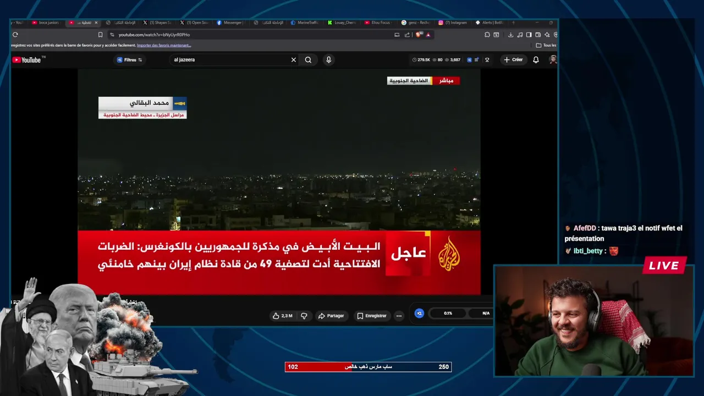Click the share icon in the address bar

tap(407, 35)
